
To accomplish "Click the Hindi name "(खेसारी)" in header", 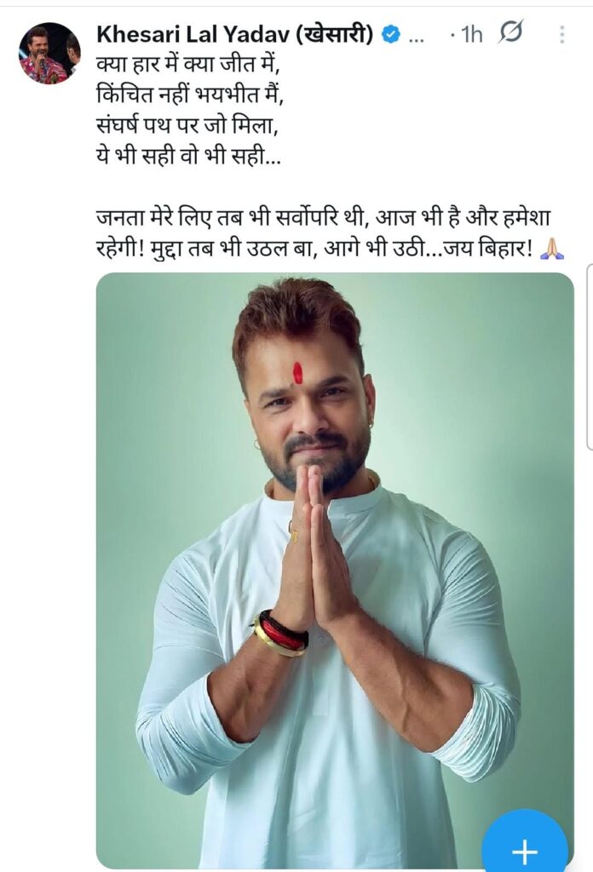I will [334, 34].
